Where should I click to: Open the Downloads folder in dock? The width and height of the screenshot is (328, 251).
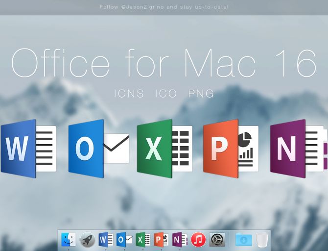coord(243,239)
